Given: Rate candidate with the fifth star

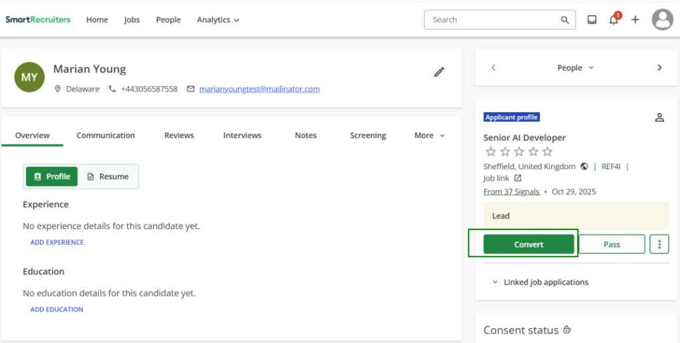Looking at the screenshot, I should 547,152.
